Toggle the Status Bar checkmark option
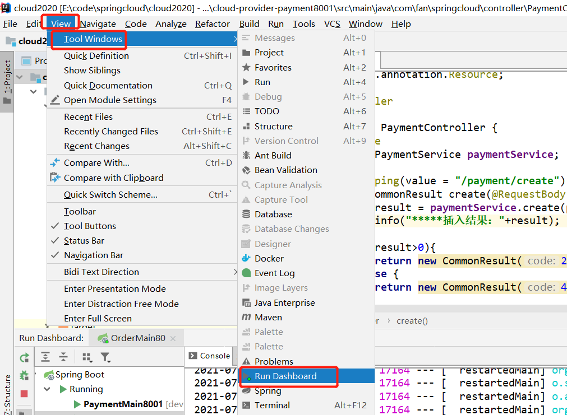Screen dimensions: 567x415 [x=142, y=241]
